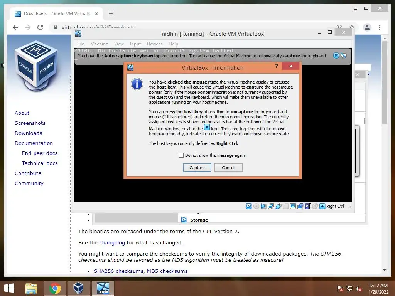Click the Capture button

click(197, 168)
